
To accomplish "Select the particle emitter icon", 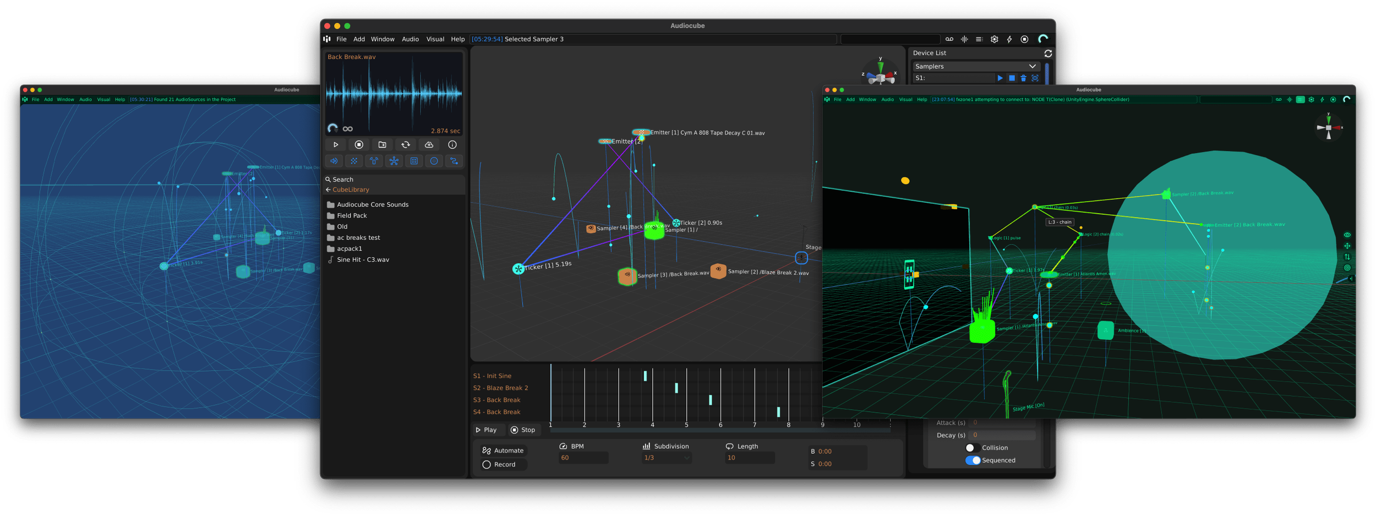I will [354, 161].
